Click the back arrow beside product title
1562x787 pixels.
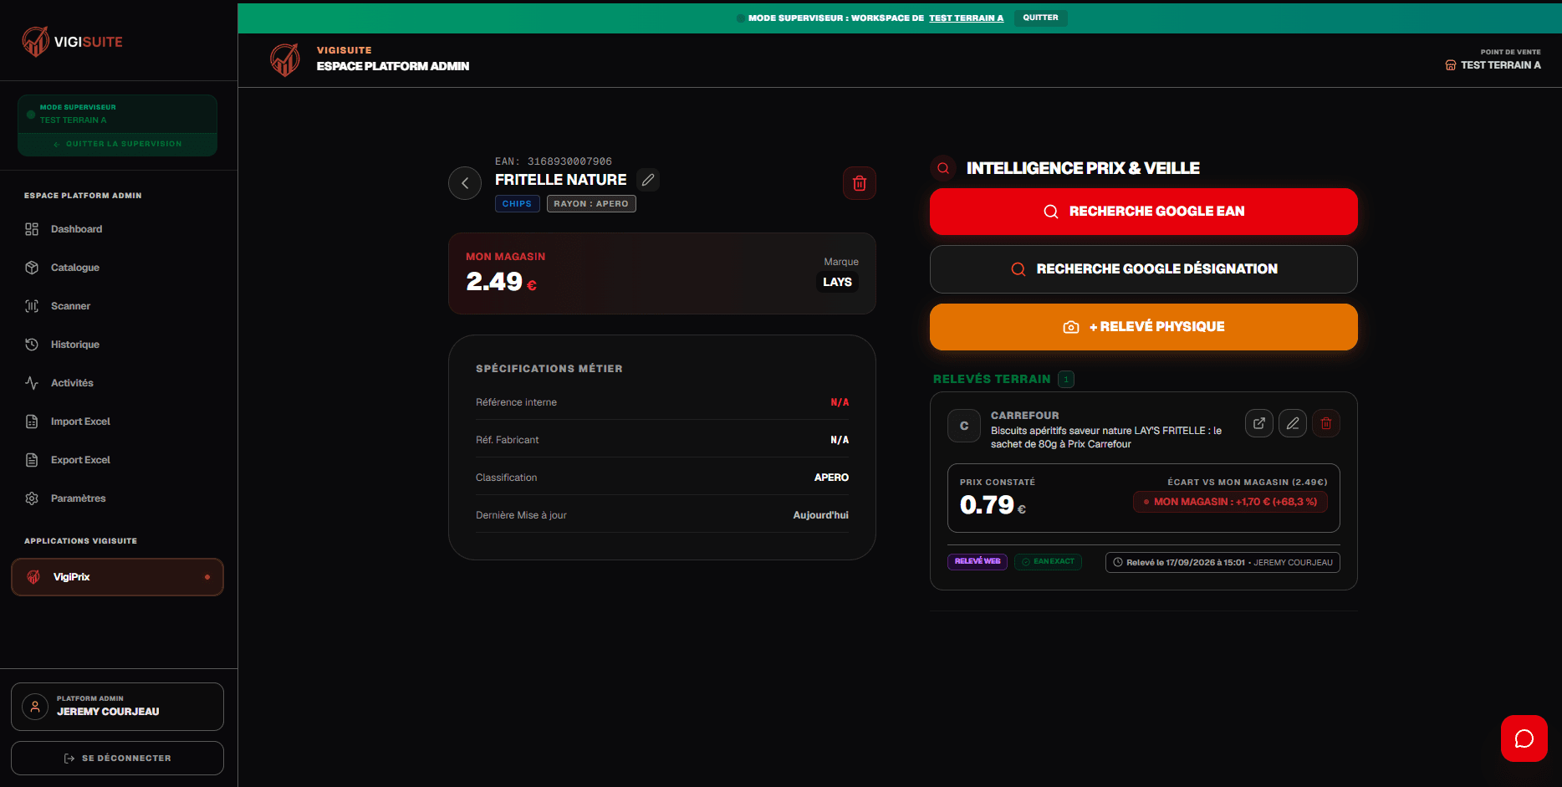point(465,183)
